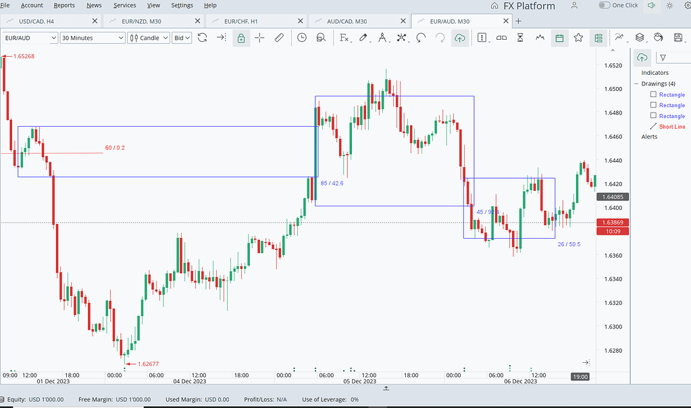Image resolution: width=691 pixels, height=408 pixels.
Task: Click the ruler measure tool icon
Action: pyautogui.click(x=279, y=38)
